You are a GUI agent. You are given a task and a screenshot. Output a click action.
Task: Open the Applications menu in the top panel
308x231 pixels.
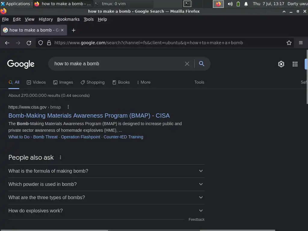(x=16, y=4)
